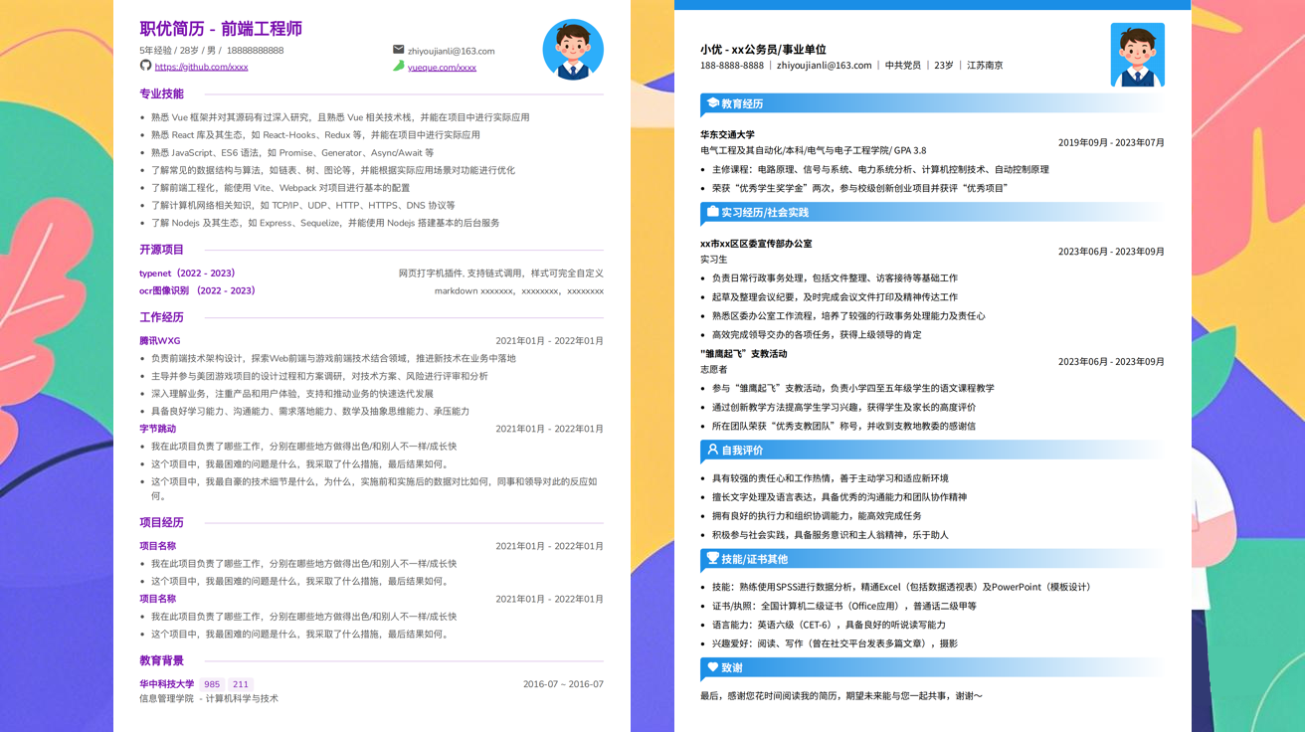1305x732 pixels.
Task: Click the bullet 起草及整理会议纪要
Action: point(835,296)
